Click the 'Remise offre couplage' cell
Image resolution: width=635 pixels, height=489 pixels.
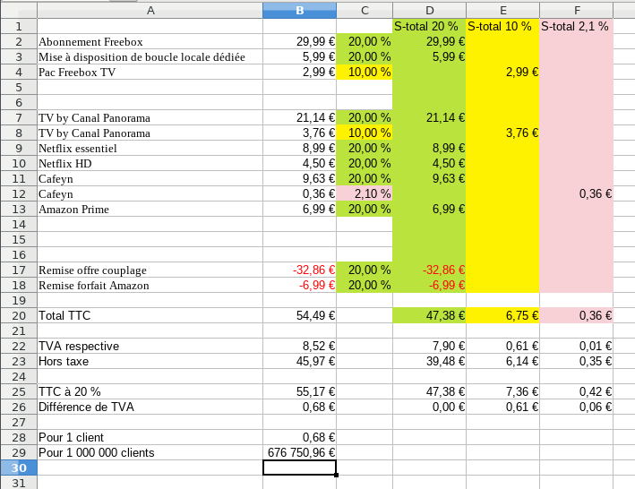click(150, 270)
